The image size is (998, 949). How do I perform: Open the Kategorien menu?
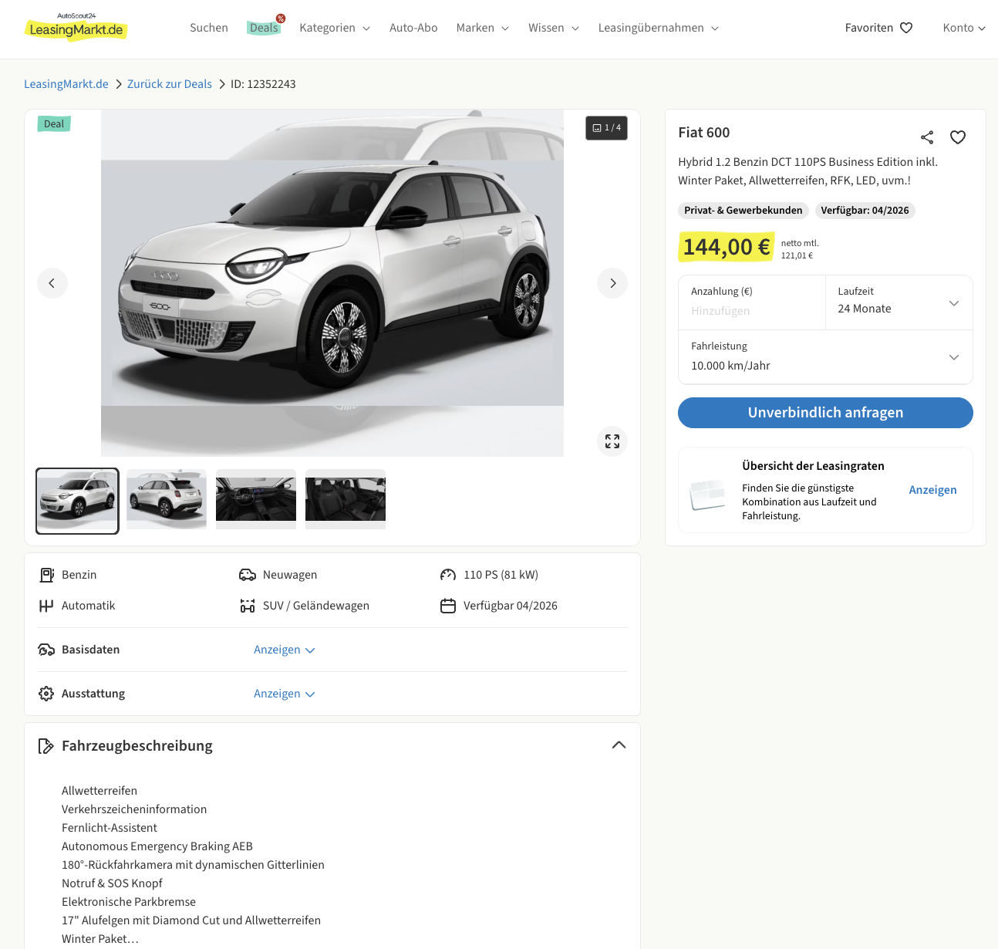pos(334,28)
